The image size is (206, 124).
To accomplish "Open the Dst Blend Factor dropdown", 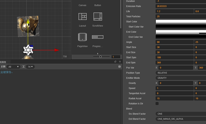I will point(181,119).
